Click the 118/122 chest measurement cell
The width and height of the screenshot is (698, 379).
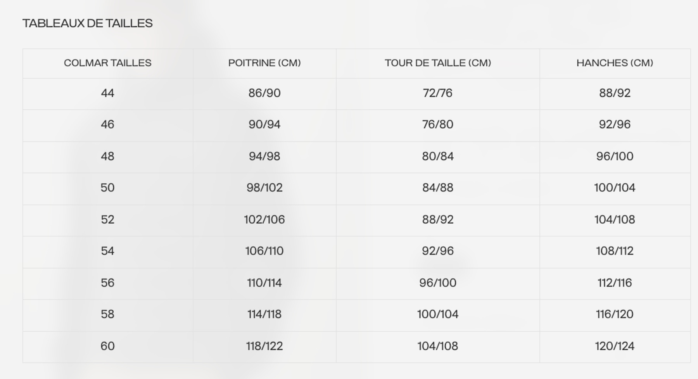pyautogui.click(x=264, y=346)
